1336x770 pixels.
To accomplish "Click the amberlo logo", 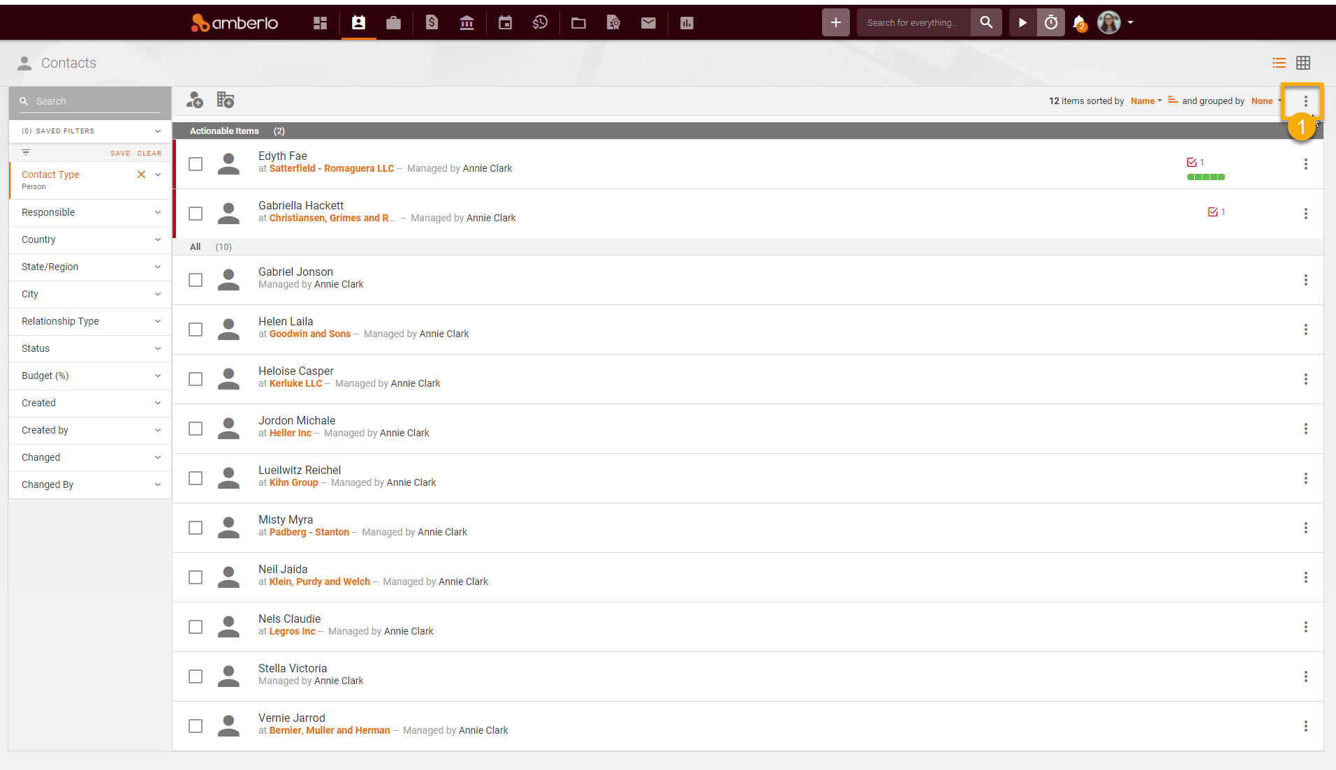I will 235,23.
